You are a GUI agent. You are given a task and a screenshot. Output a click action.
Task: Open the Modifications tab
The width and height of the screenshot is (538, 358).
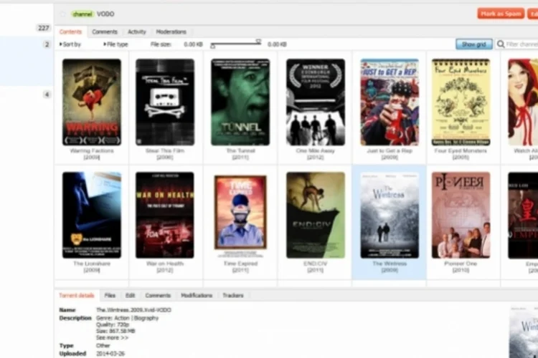point(197,295)
